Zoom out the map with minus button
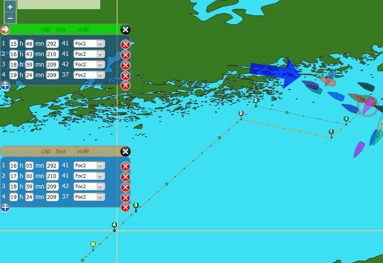383x263 pixels. [10, 18]
